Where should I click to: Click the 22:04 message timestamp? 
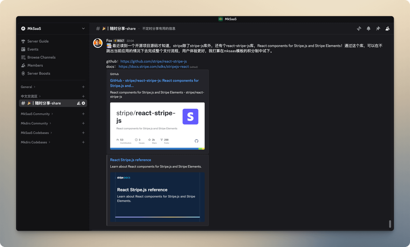tap(130, 41)
